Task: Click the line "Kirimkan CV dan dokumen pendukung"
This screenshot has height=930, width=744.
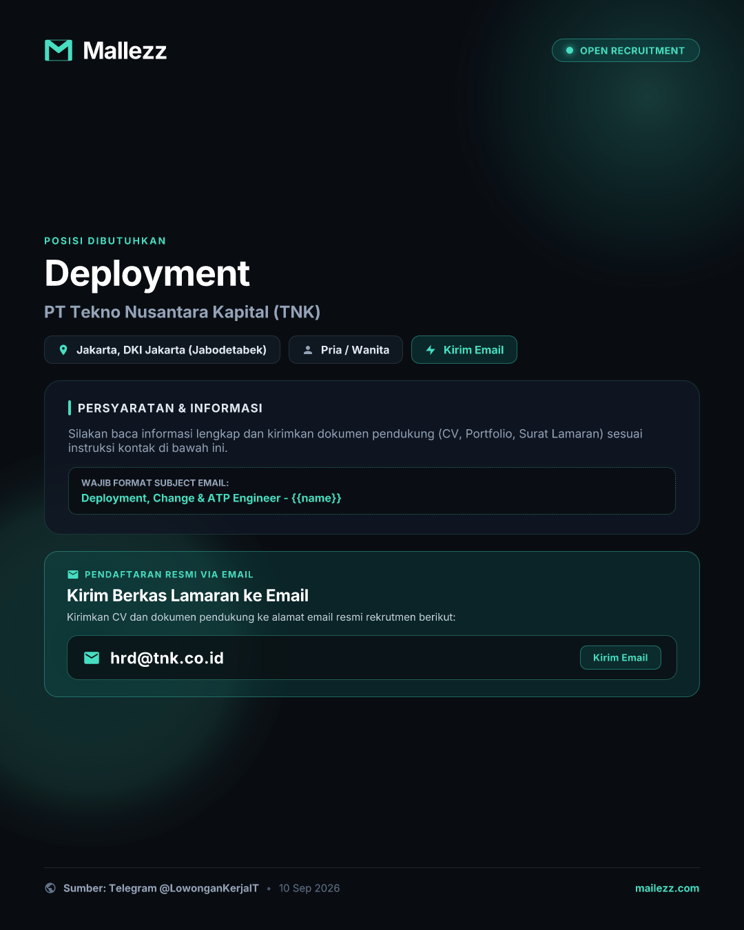Action: (261, 617)
